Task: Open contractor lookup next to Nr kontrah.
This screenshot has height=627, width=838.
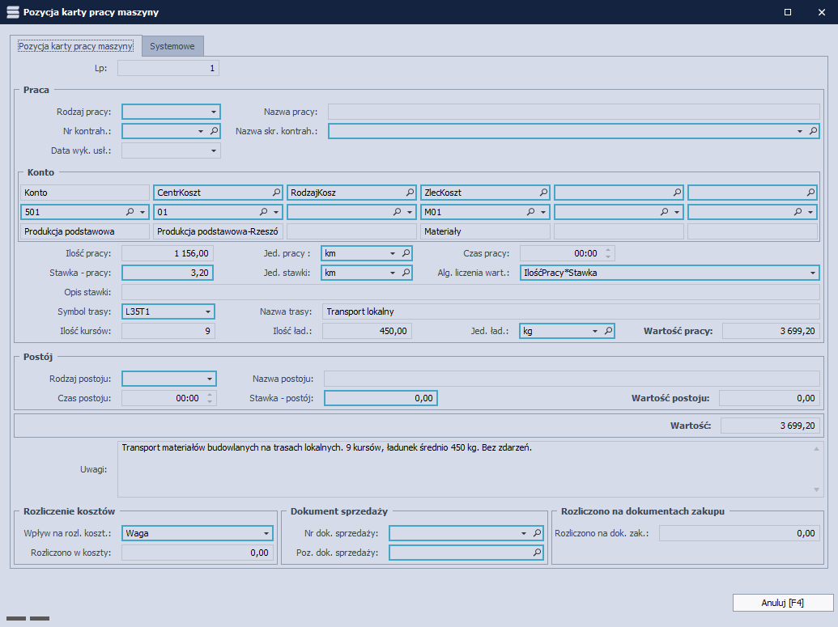Action: (x=214, y=130)
